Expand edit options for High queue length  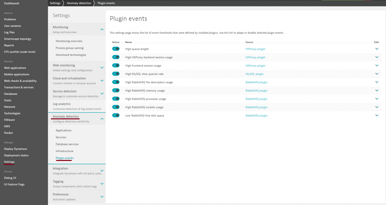click(x=377, y=49)
